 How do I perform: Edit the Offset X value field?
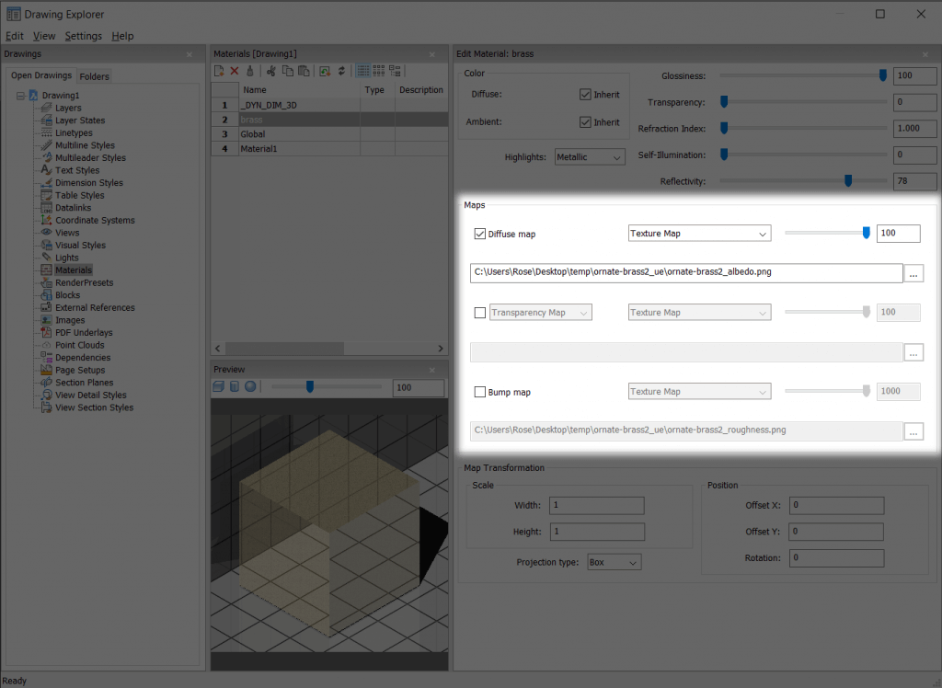[835, 505]
